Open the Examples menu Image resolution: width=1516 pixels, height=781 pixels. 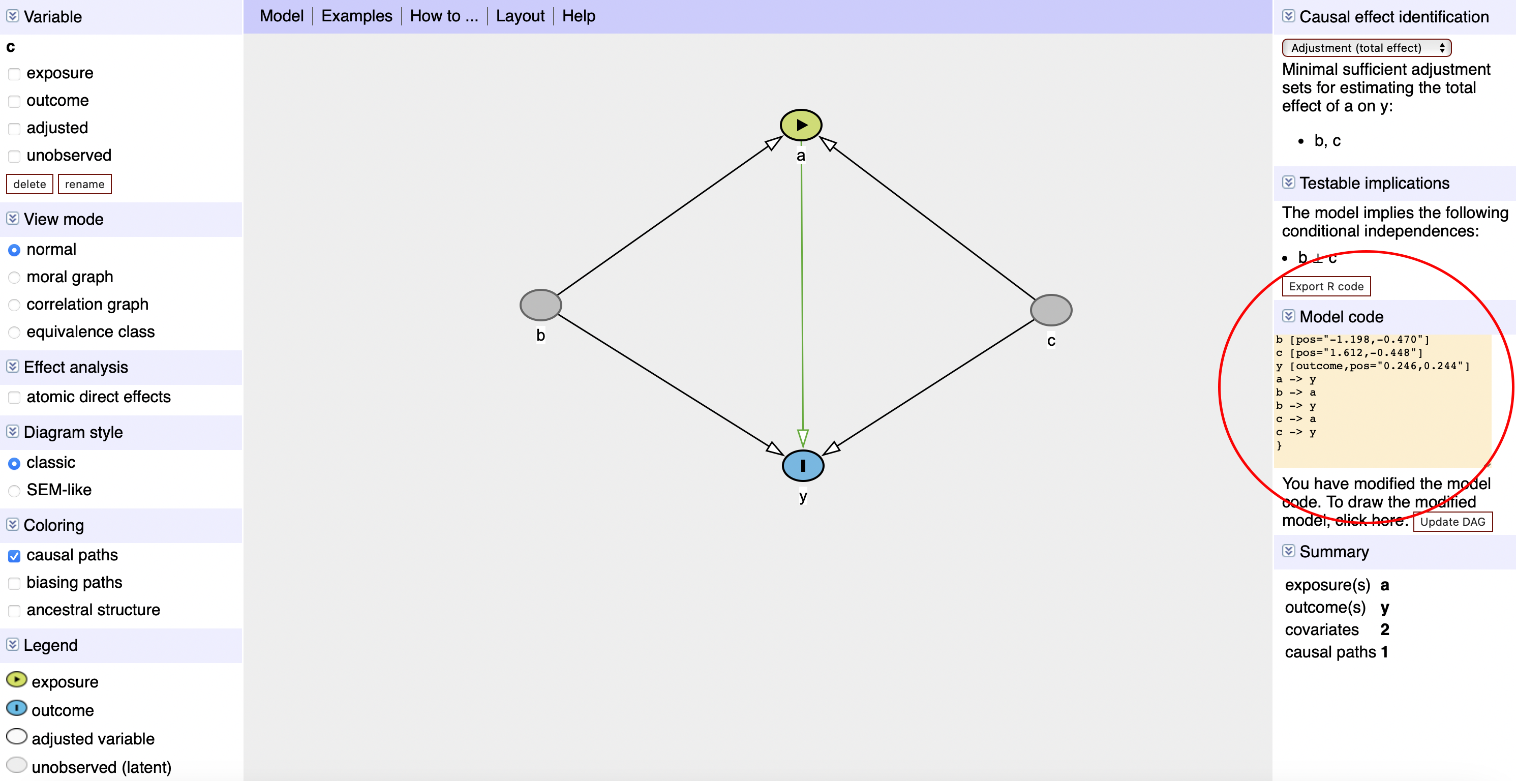(x=356, y=16)
